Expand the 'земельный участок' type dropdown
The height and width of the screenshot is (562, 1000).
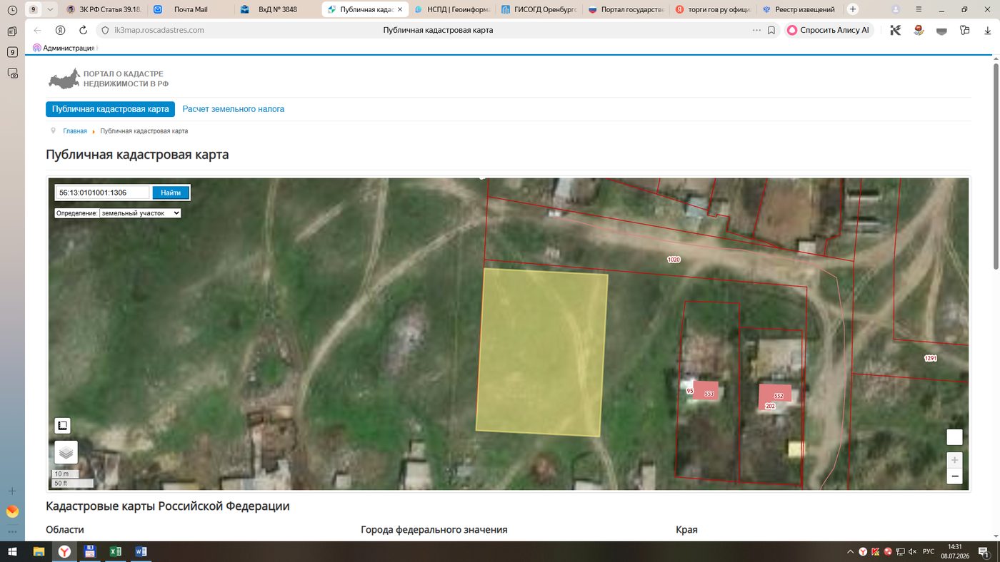(x=139, y=213)
